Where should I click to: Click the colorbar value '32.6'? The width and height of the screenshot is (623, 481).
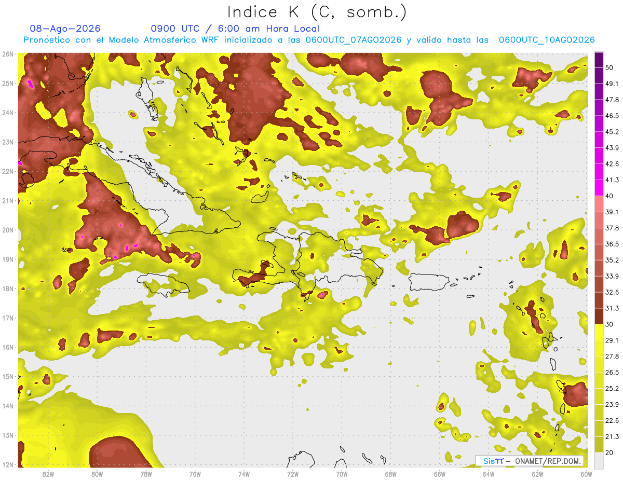point(612,292)
